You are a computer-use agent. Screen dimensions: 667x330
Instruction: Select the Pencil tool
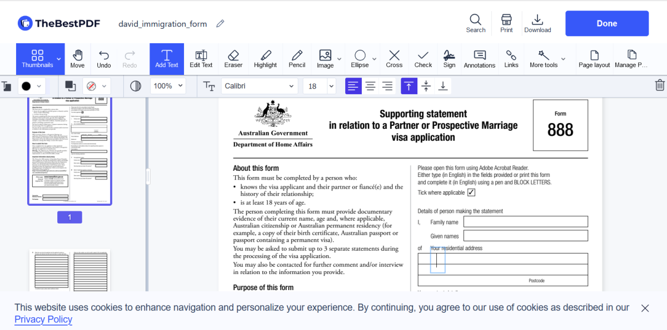pyautogui.click(x=297, y=58)
